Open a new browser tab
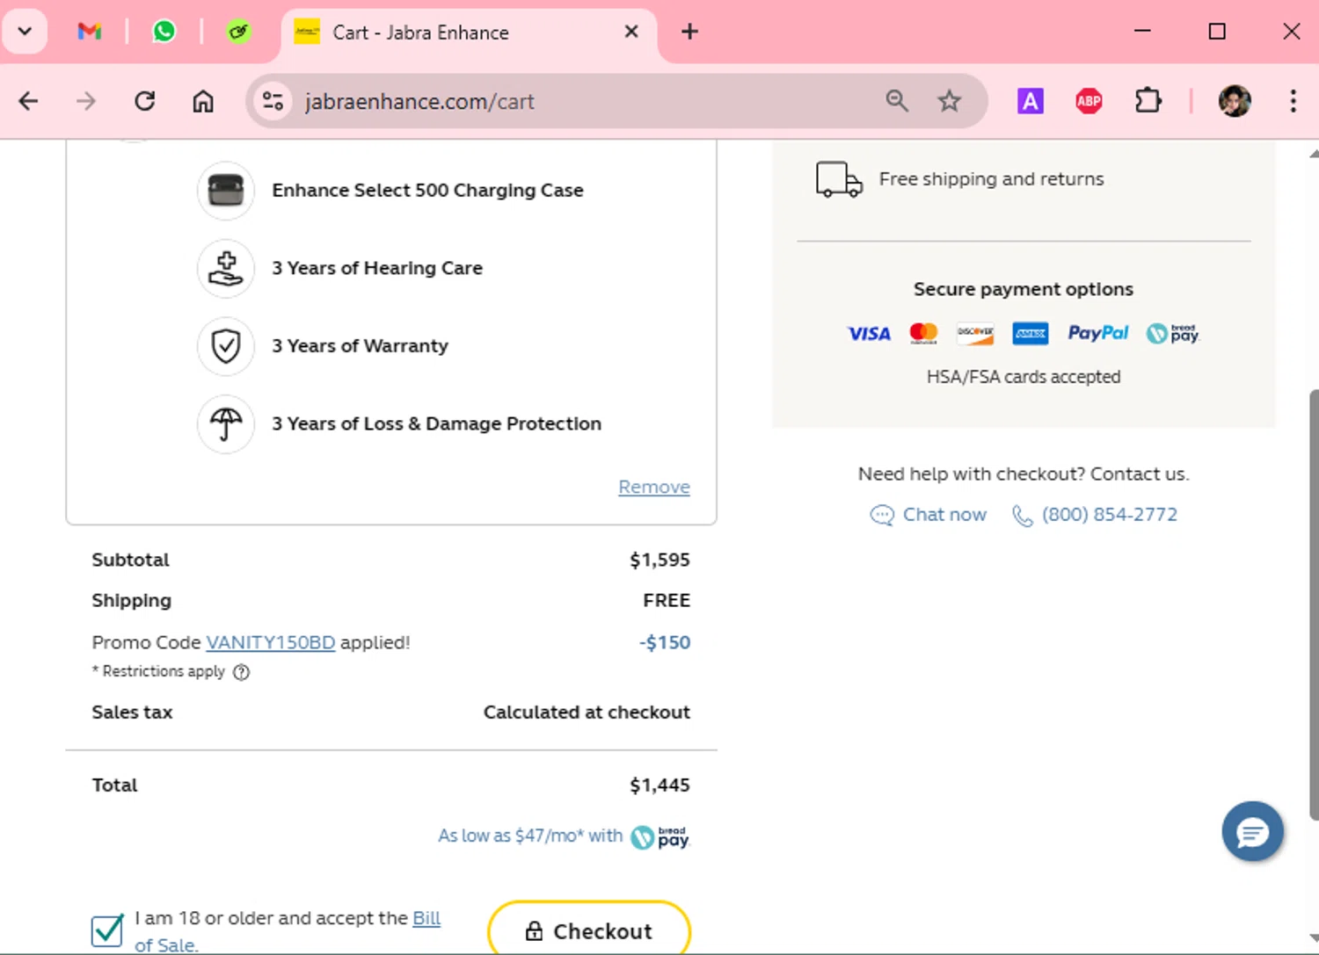1319x955 pixels. (689, 32)
